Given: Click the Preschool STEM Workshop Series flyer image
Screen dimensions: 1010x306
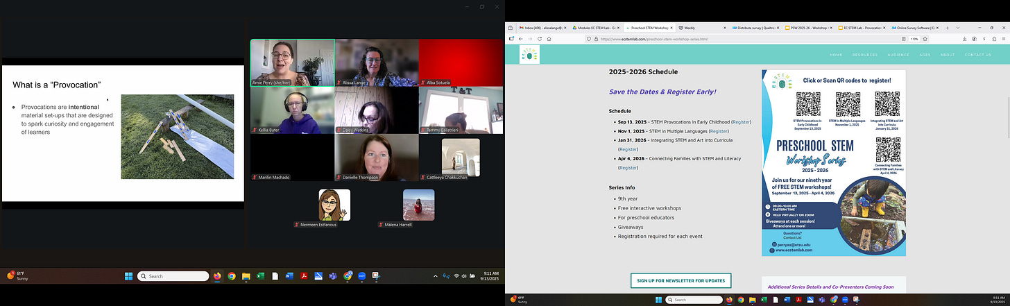Looking at the screenshot, I should tap(834, 163).
